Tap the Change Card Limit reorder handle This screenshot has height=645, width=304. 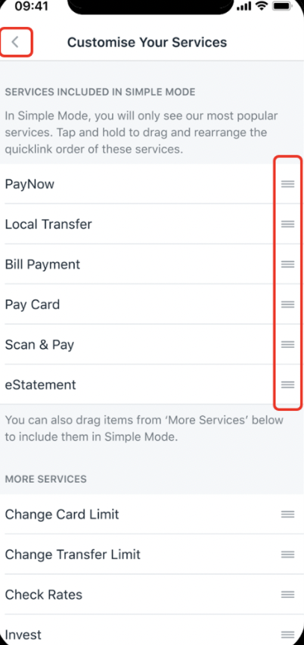(288, 514)
